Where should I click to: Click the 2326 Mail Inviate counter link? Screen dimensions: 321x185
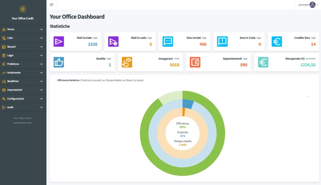(x=92, y=44)
